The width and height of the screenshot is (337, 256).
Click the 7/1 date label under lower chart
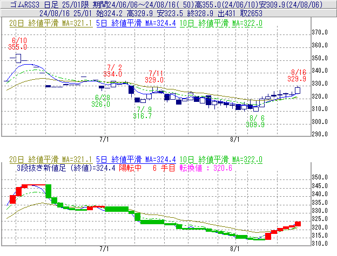coord(104,249)
